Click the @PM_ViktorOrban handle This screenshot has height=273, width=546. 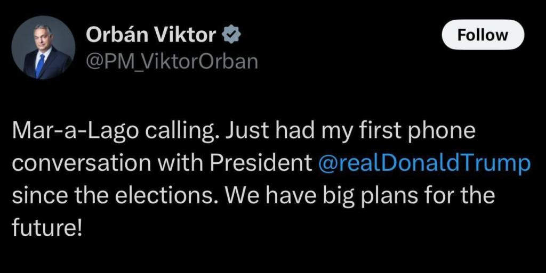[x=172, y=62]
